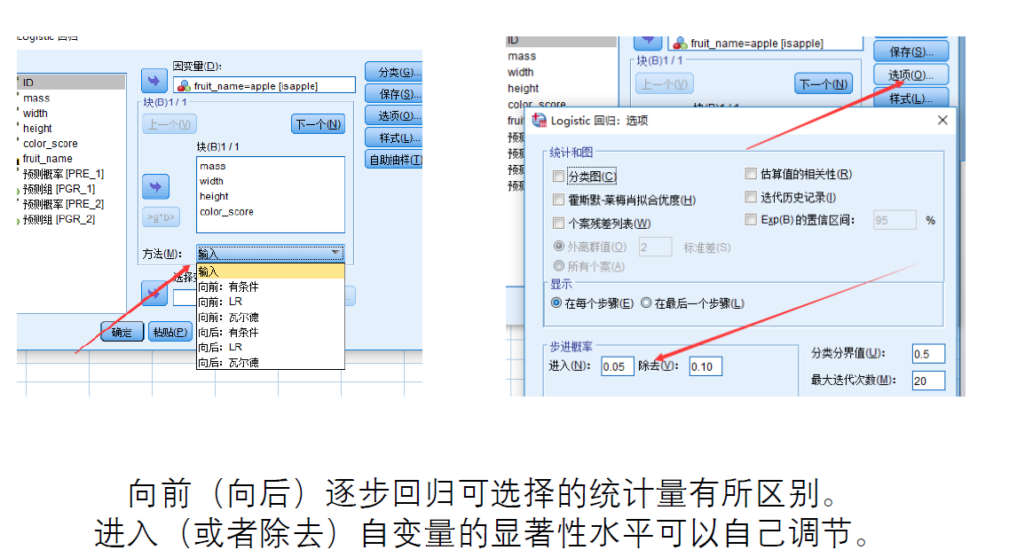This screenshot has height=558, width=1009.
Task: Tick 霍斯默-莱梅肖拟合优度(H) checkbox
Action: (x=558, y=200)
